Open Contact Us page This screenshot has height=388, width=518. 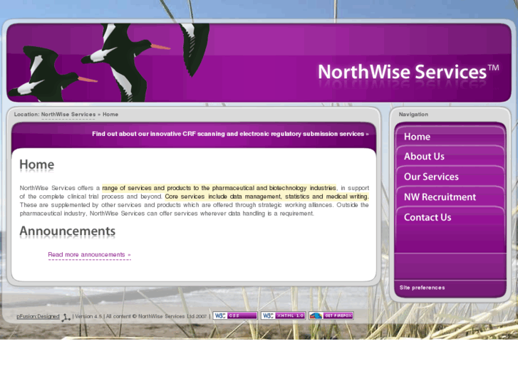click(x=428, y=217)
